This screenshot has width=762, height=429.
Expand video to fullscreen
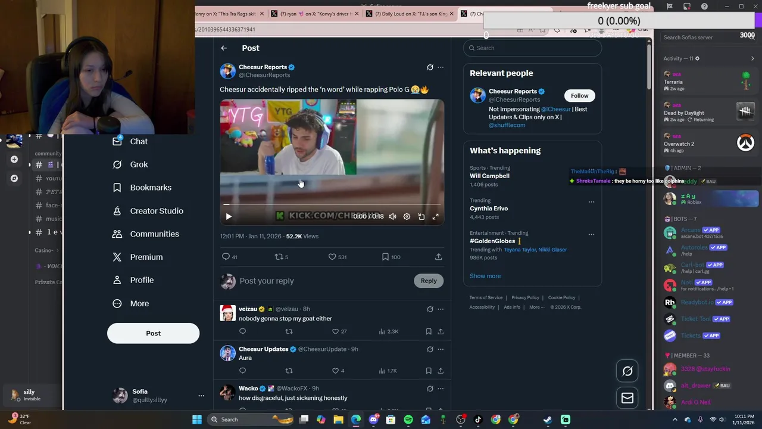(435, 217)
